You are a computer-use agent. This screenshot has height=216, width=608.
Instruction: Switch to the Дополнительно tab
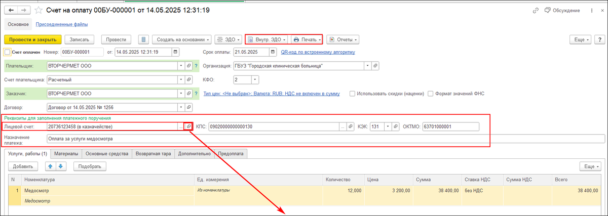coord(195,153)
